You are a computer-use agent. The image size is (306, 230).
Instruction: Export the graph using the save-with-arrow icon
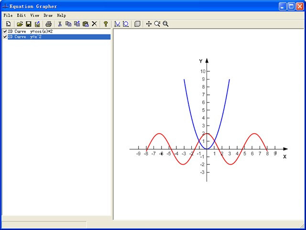pos(37,24)
